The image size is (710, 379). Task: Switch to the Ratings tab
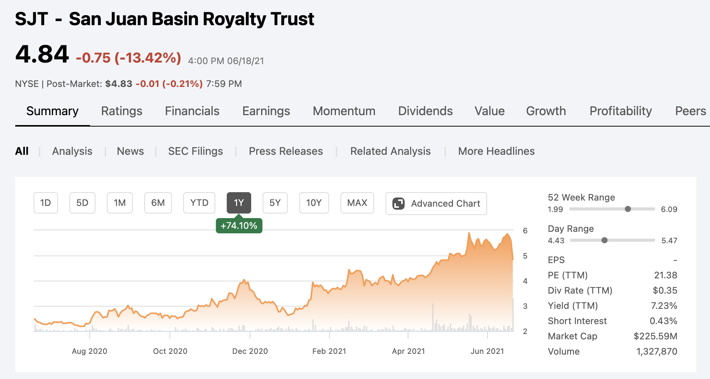point(121,111)
